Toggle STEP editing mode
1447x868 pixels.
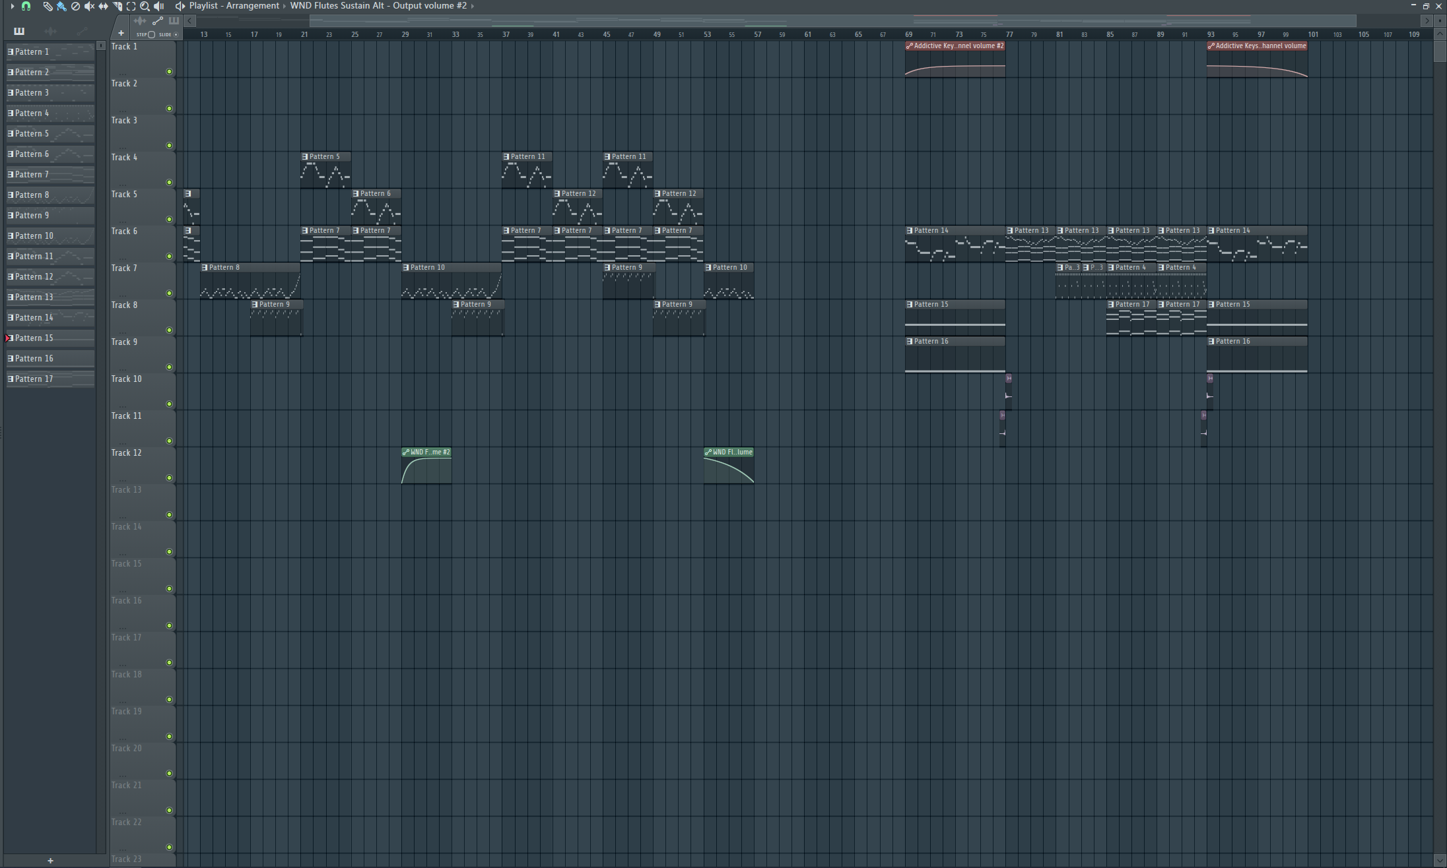point(145,34)
